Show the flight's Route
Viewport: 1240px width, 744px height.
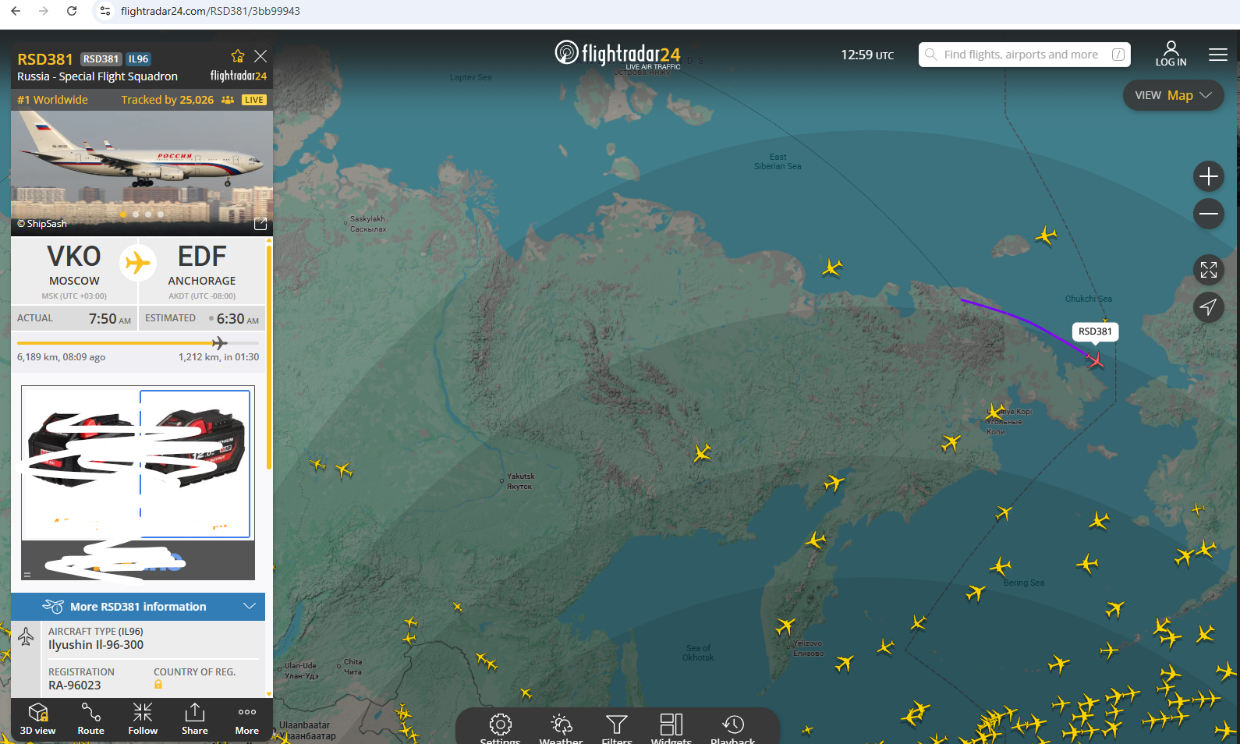[90, 718]
